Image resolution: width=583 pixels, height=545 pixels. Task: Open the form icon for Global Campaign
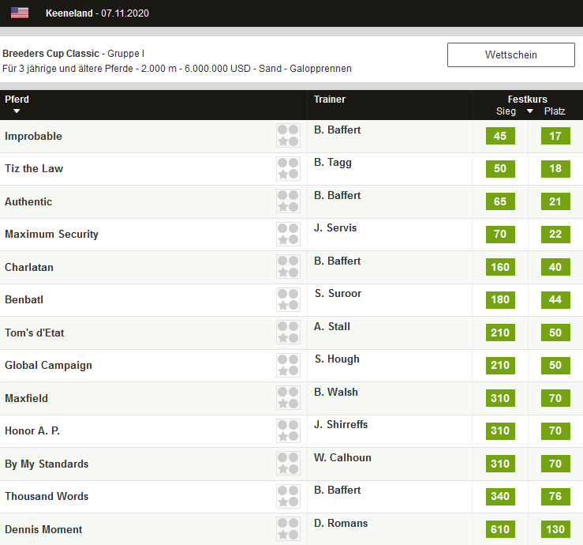tap(288, 365)
